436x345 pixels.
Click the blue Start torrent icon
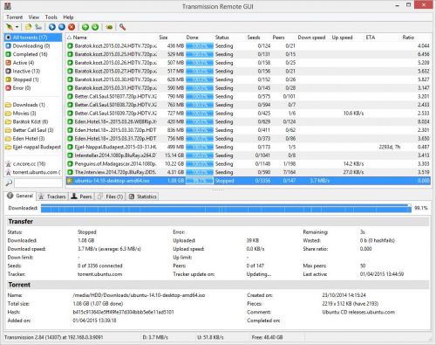click(x=52, y=27)
